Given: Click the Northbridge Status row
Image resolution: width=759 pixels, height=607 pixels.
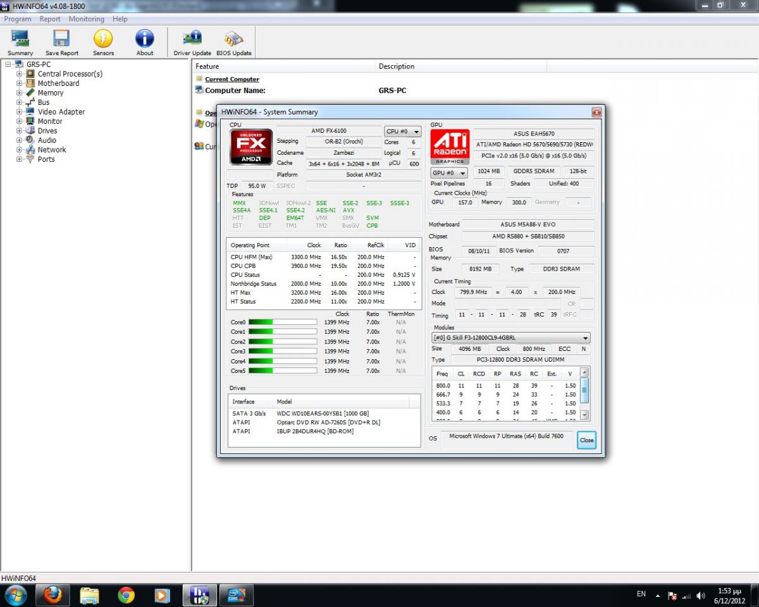Looking at the screenshot, I should click(324, 284).
